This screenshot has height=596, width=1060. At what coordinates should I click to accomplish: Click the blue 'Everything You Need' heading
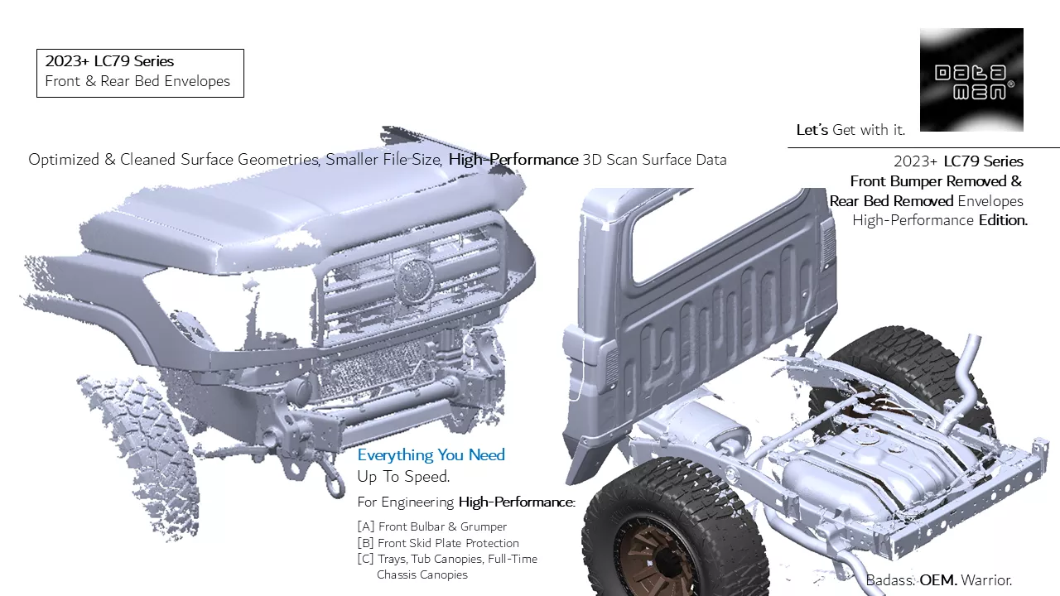point(431,455)
